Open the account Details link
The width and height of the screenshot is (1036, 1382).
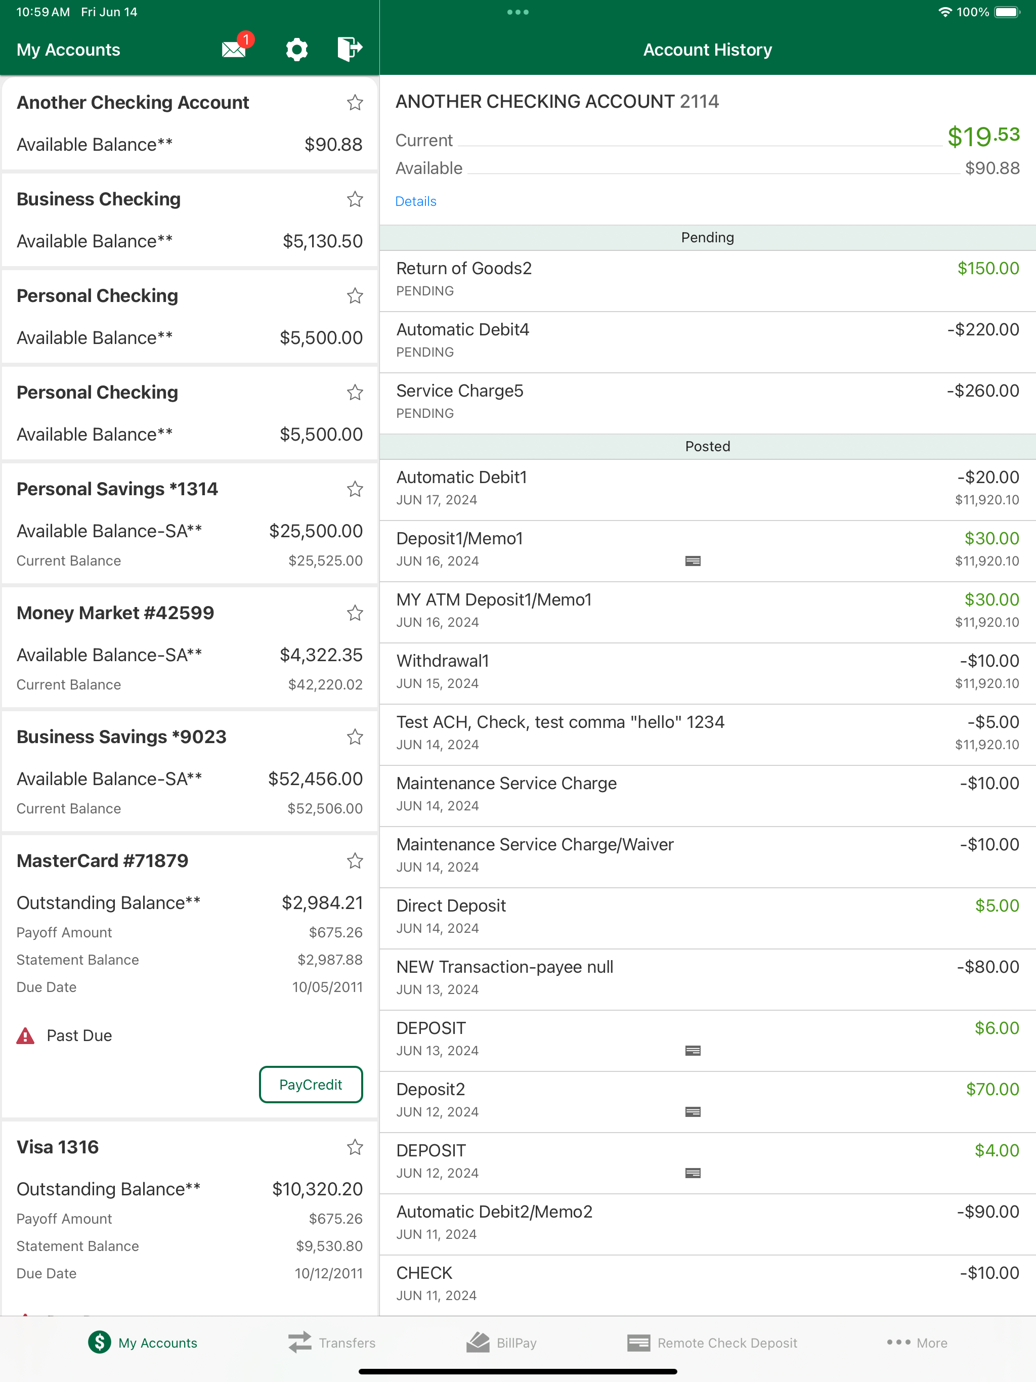pos(415,201)
